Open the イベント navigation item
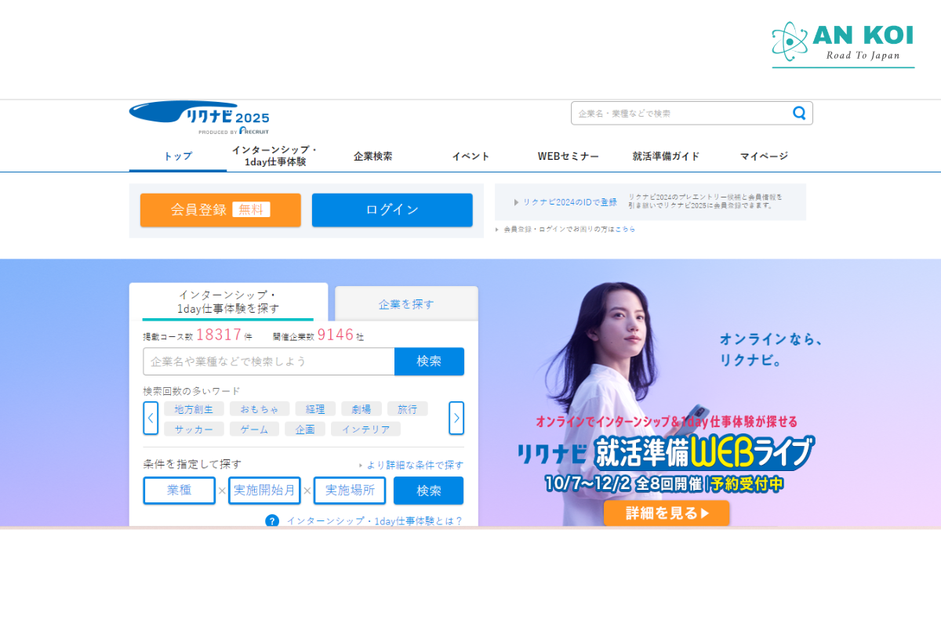Screen dimensions: 941x627 pyautogui.click(x=470, y=156)
